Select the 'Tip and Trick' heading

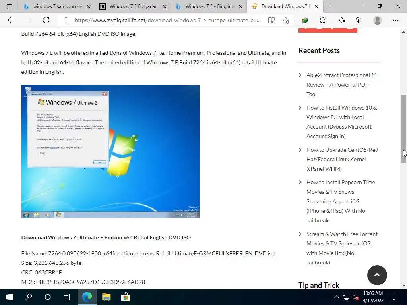pos(319,285)
